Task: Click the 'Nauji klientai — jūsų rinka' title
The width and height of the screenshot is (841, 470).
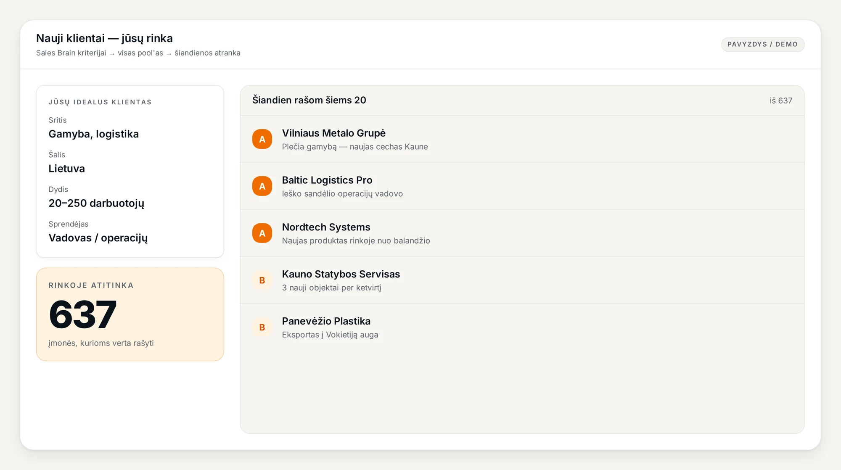Action: click(x=104, y=38)
